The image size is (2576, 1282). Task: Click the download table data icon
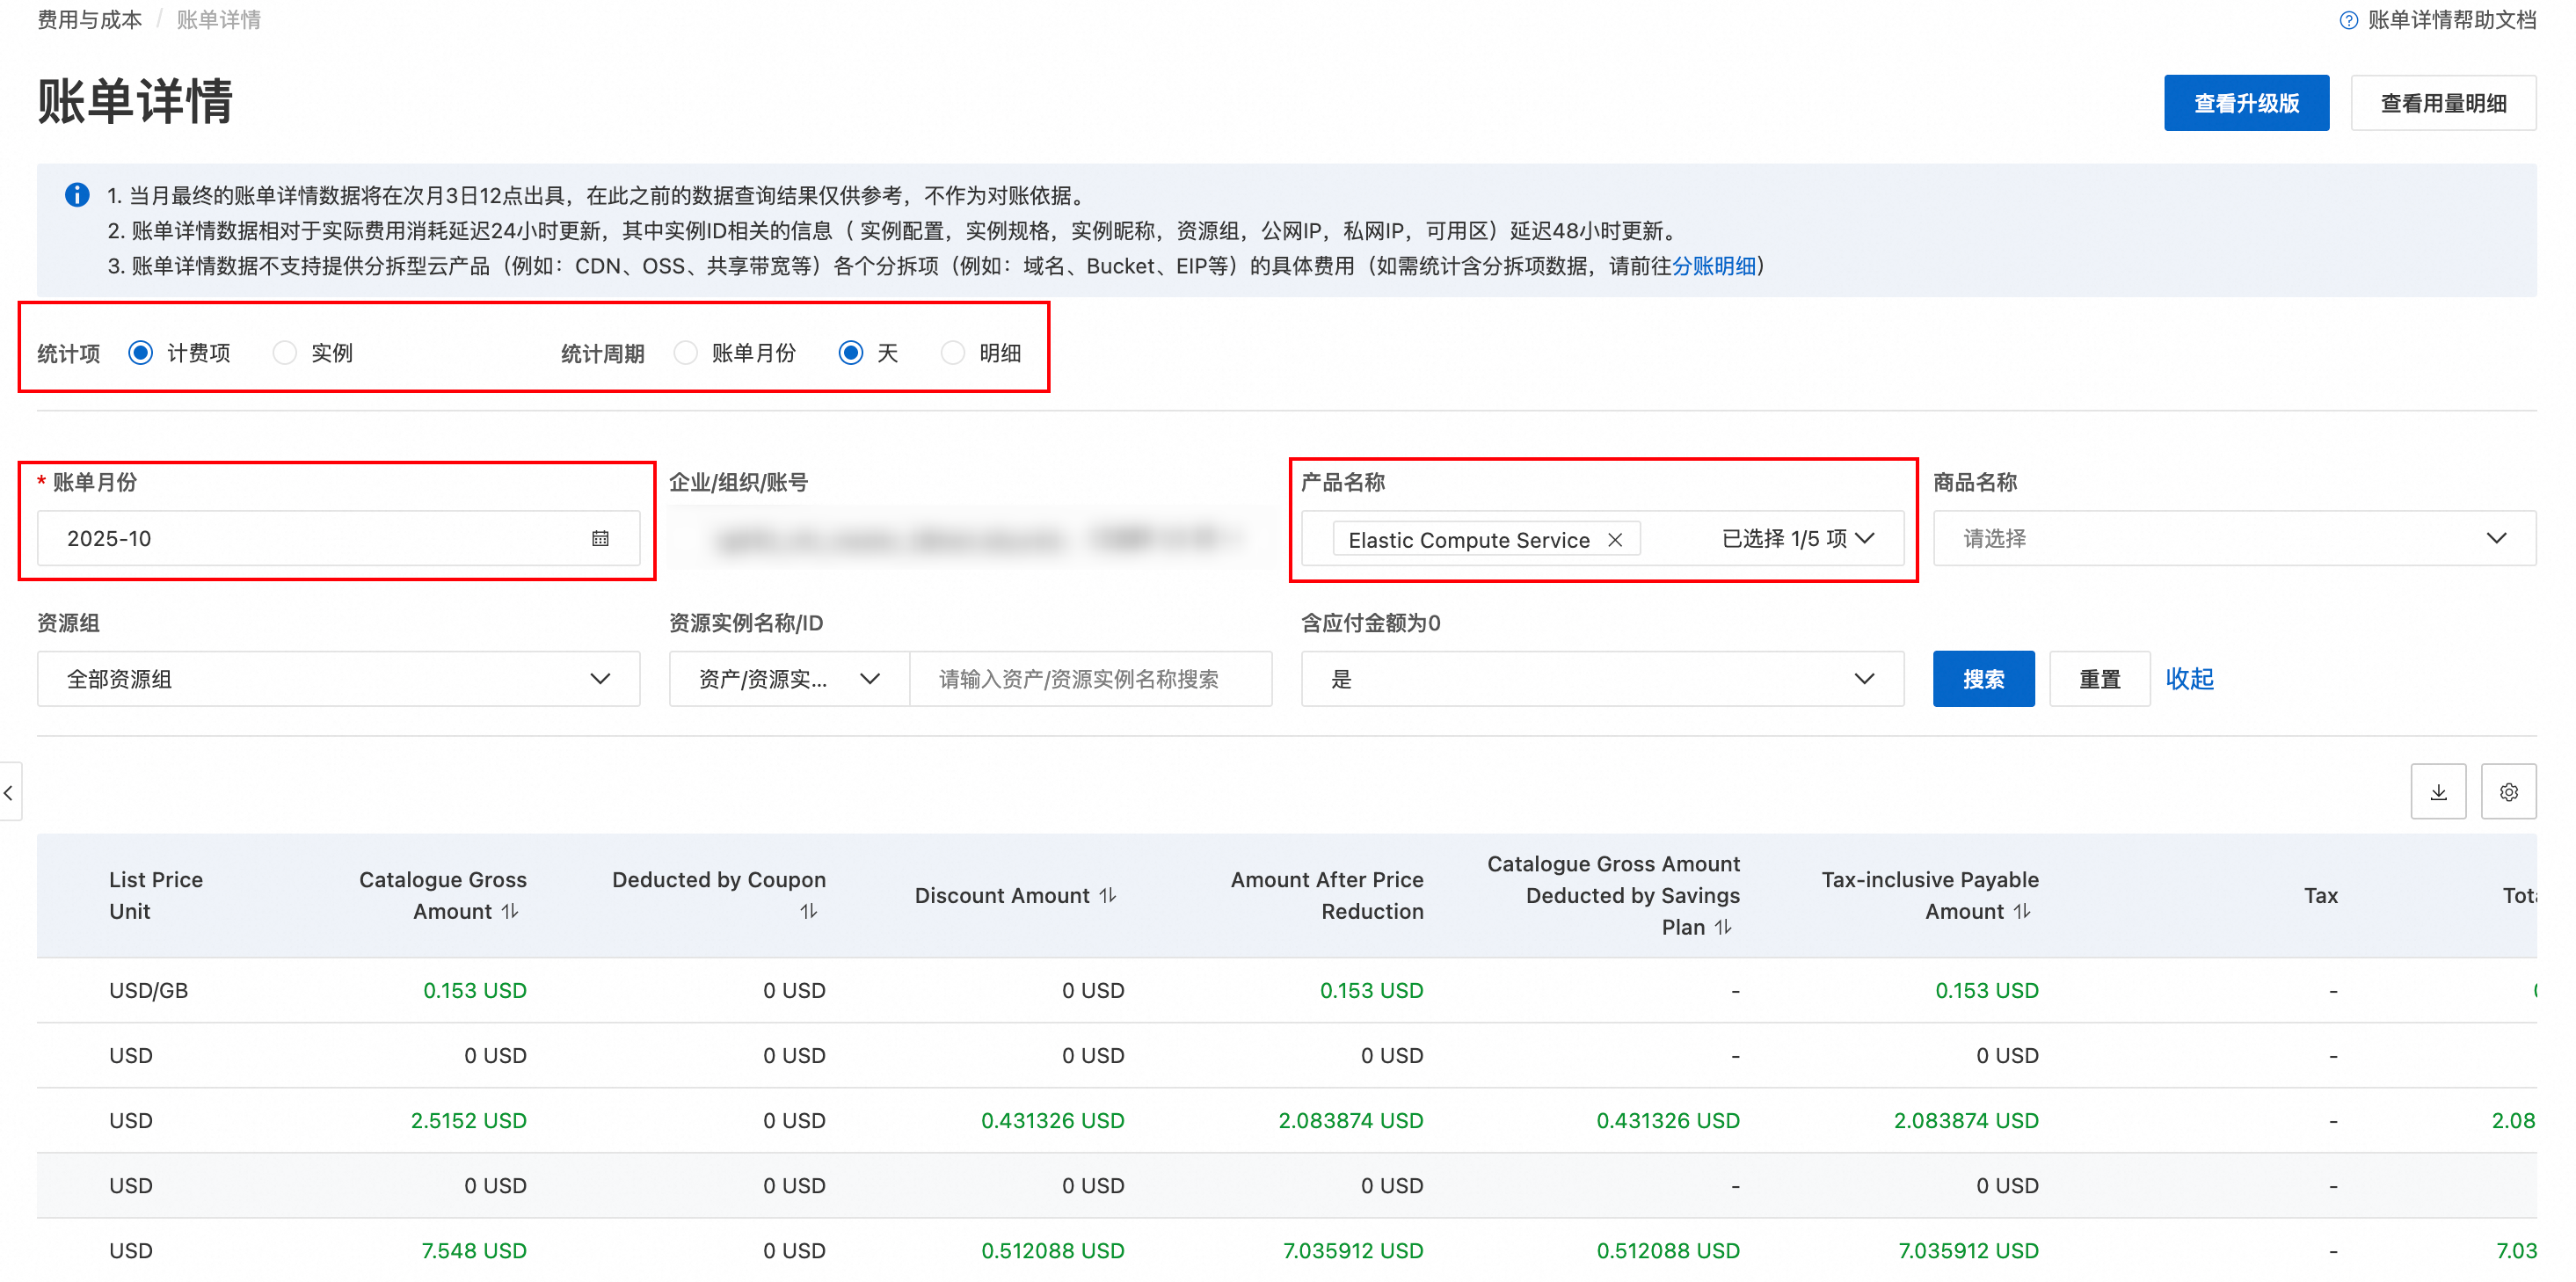point(2437,792)
